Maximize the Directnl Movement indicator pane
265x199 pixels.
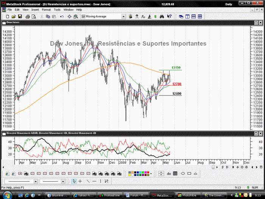pyautogui.click(x=256, y=133)
